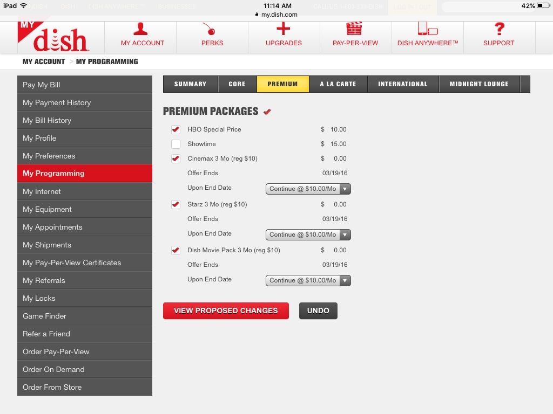Open Pay-Per-View clapperboard icon
Image resolution: width=553 pixels, height=414 pixels.
355,29
